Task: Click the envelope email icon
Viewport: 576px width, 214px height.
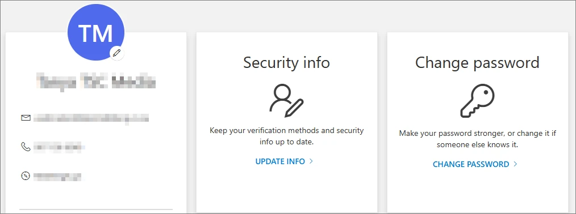Action: [26, 118]
